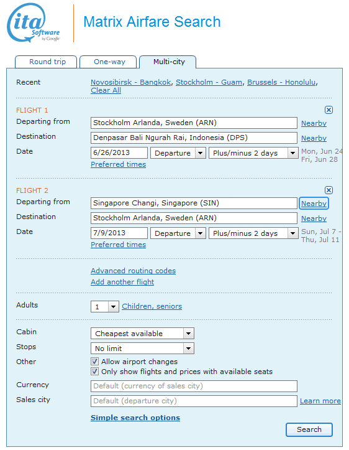349x450 pixels.
Task: Expand Flight 2 Plus/minus 2 days dropdown
Action: click(x=253, y=233)
